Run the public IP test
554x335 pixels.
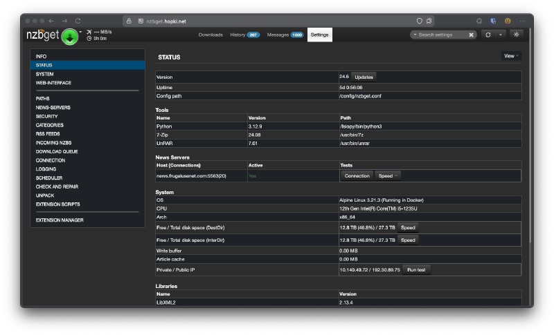416,269
